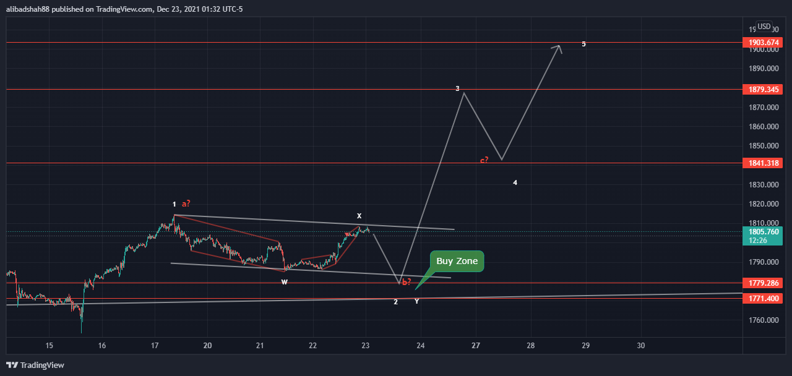Select wave label 5 near the arrow tip
The height and width of the screenshot is (376, 792).
point(583,44)
